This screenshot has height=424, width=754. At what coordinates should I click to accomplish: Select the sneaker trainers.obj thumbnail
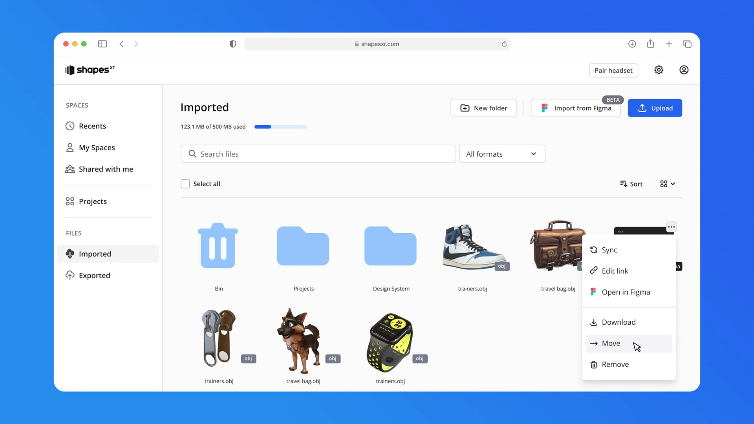[474, 247]
